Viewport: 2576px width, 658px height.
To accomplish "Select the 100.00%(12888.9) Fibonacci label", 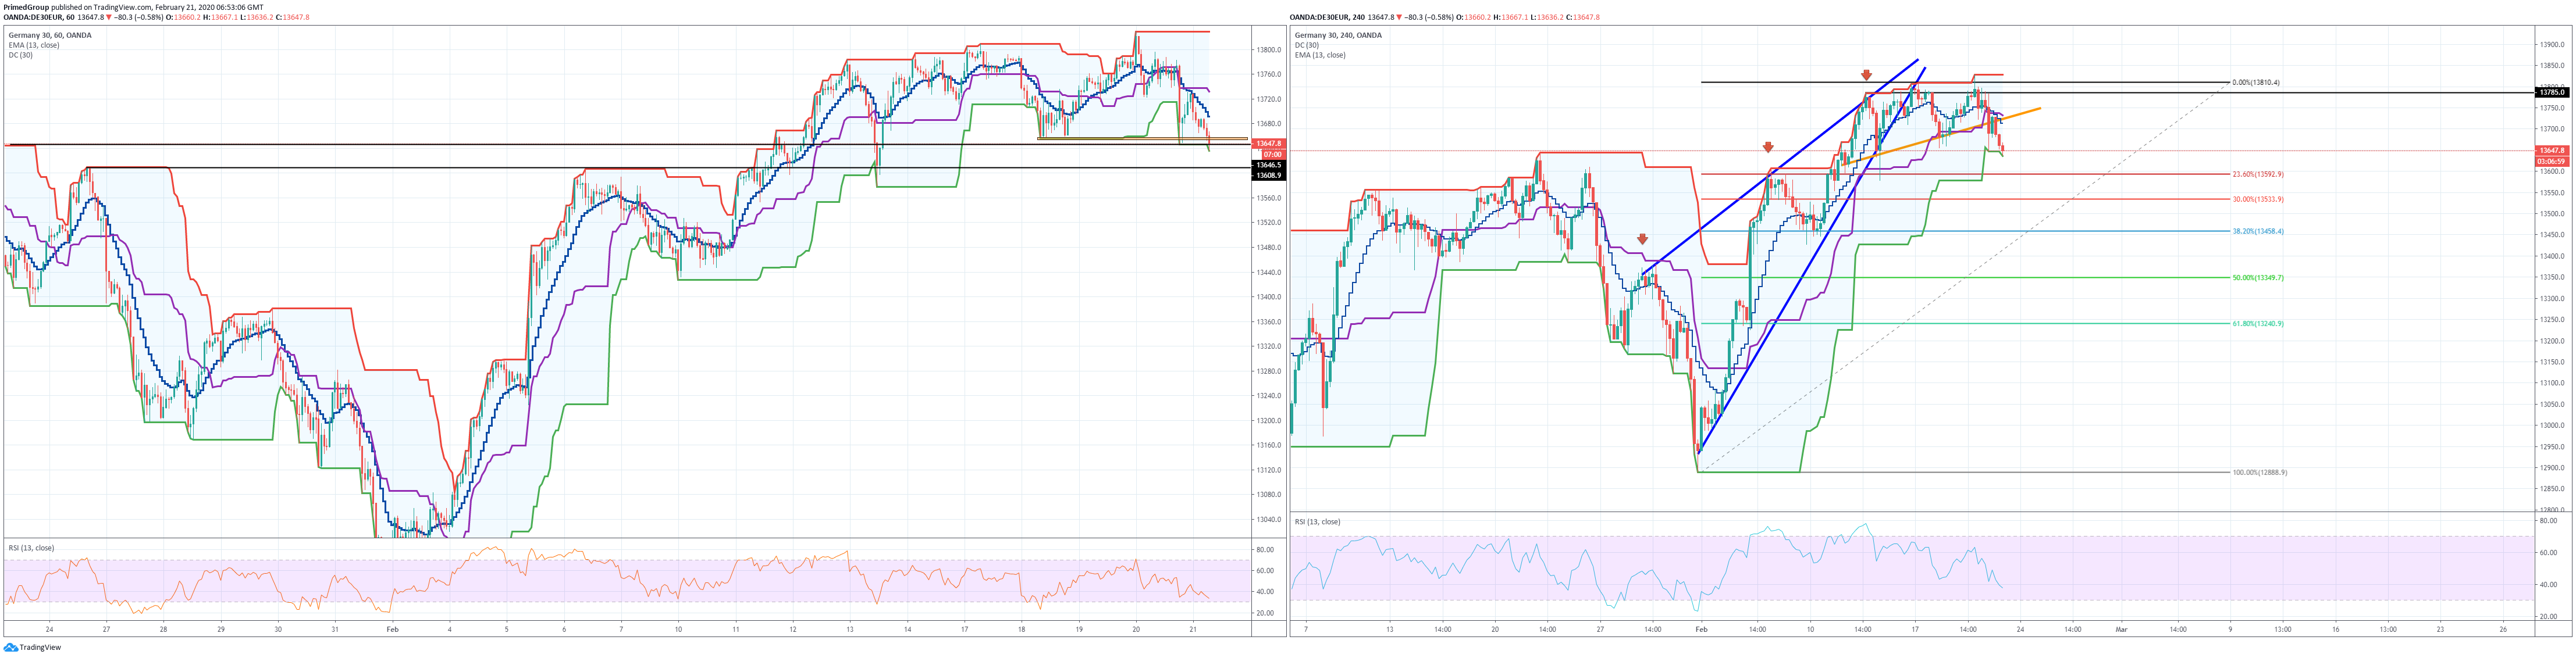I will click(2260, 472).
